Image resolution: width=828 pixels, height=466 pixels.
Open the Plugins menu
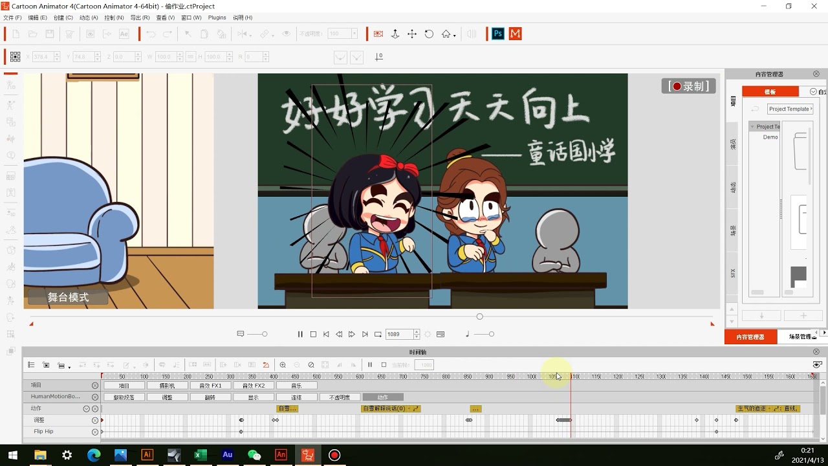217,17
